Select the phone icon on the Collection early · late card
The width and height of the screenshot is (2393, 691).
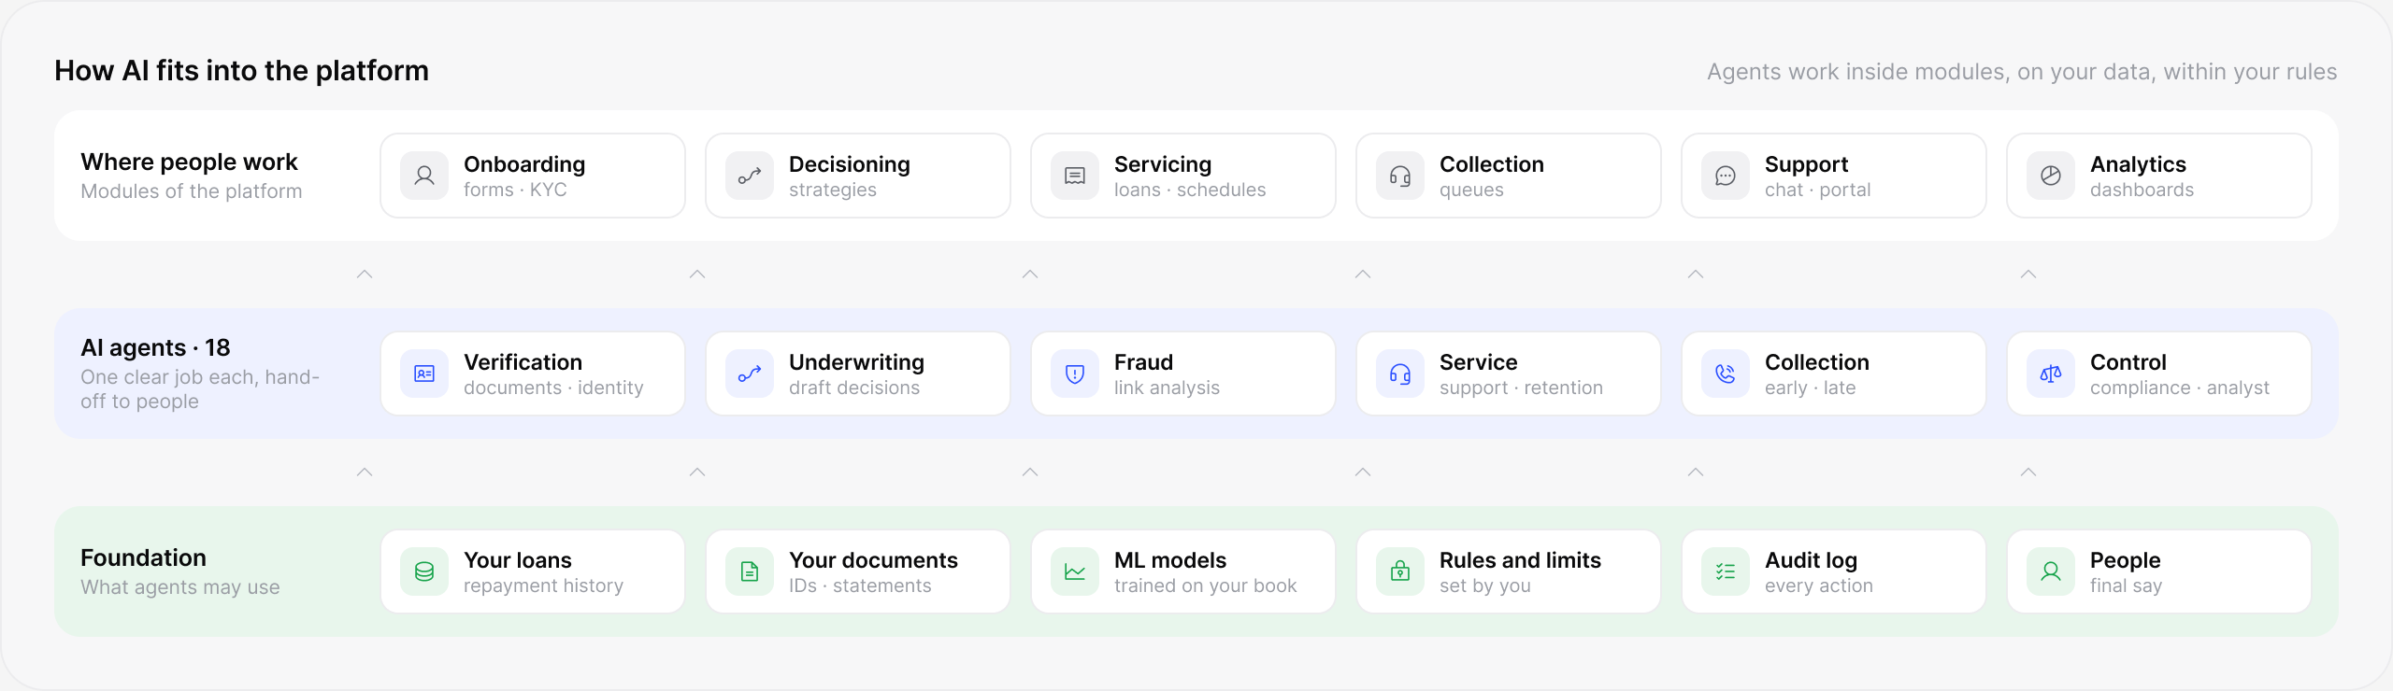pos(1726,374)
